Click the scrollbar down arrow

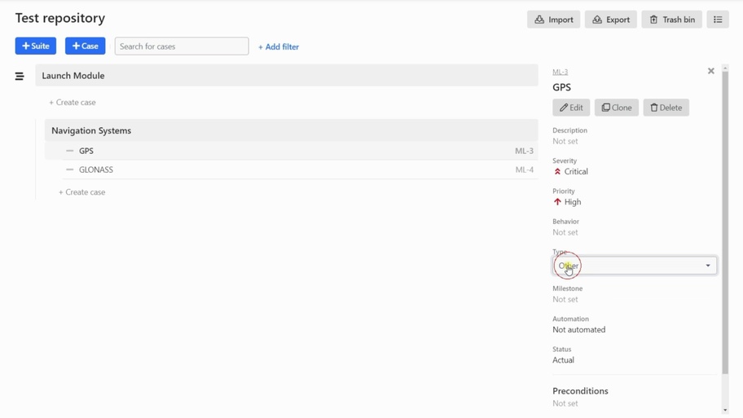pyautogui.click(x=725, y=410)
